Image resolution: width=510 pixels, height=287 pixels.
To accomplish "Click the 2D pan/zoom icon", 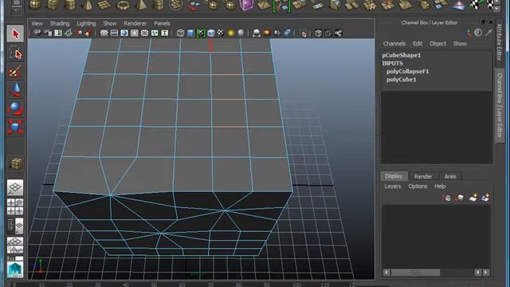I will pos(78,33).
